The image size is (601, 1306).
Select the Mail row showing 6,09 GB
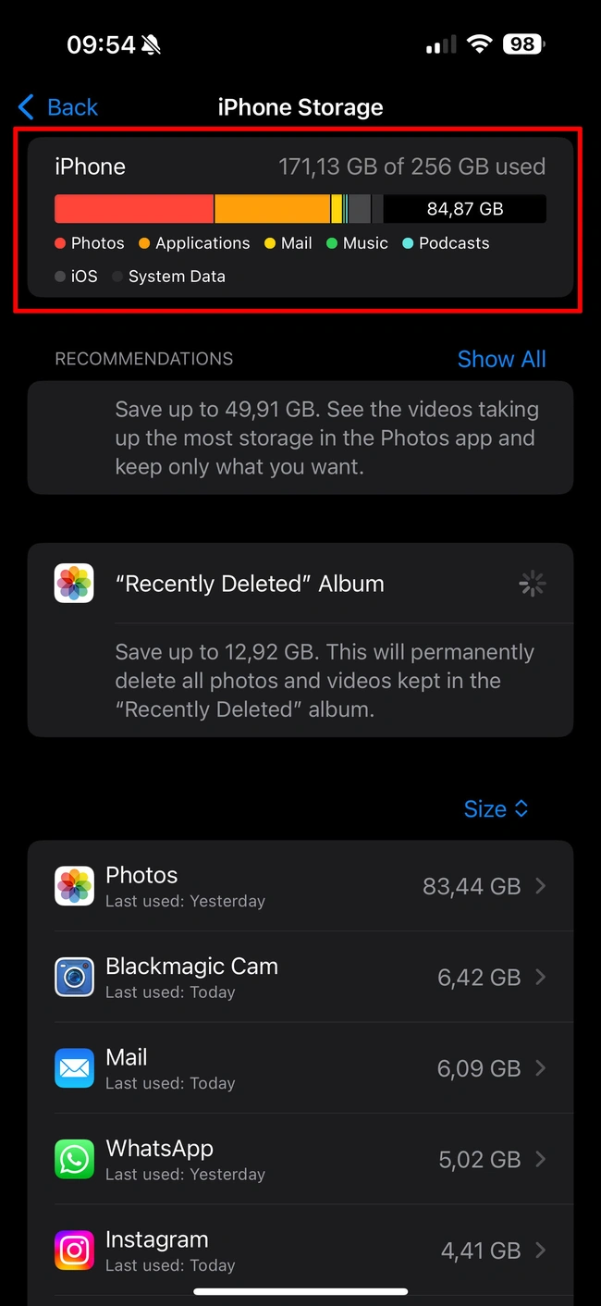(300, 1068)
